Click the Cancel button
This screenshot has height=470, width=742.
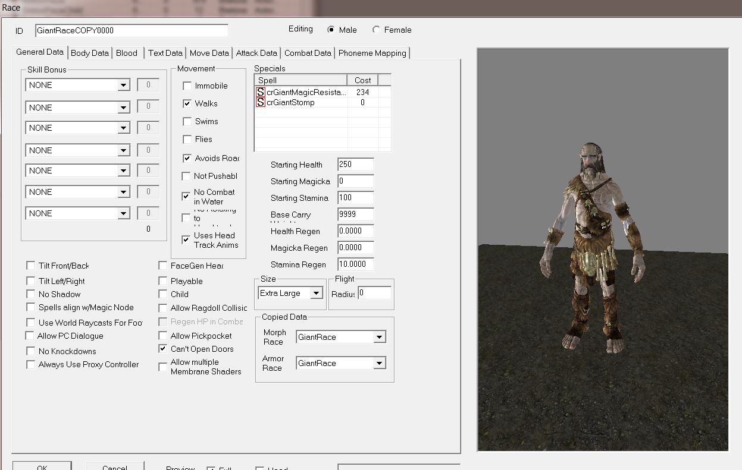tap(114, 466)
